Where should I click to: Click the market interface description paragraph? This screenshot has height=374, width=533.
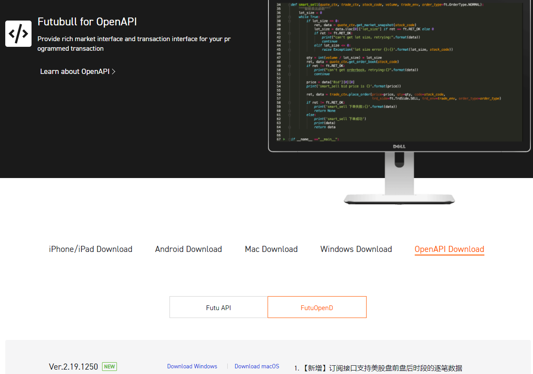pos(134,44)
